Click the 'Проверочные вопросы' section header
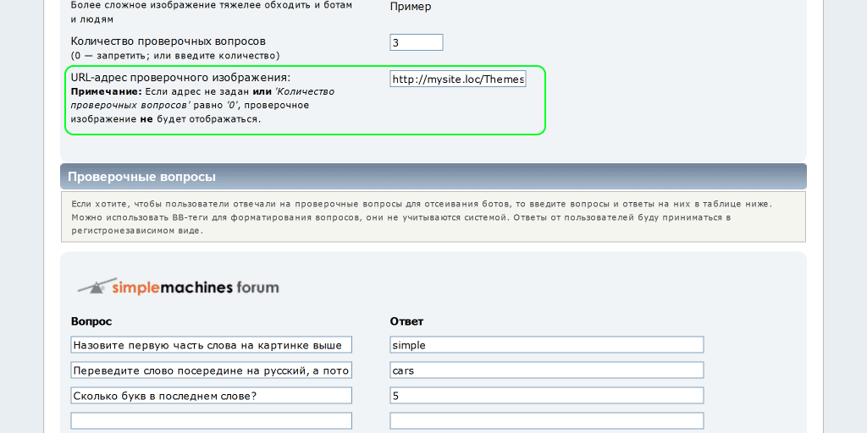 pos(142,177)
